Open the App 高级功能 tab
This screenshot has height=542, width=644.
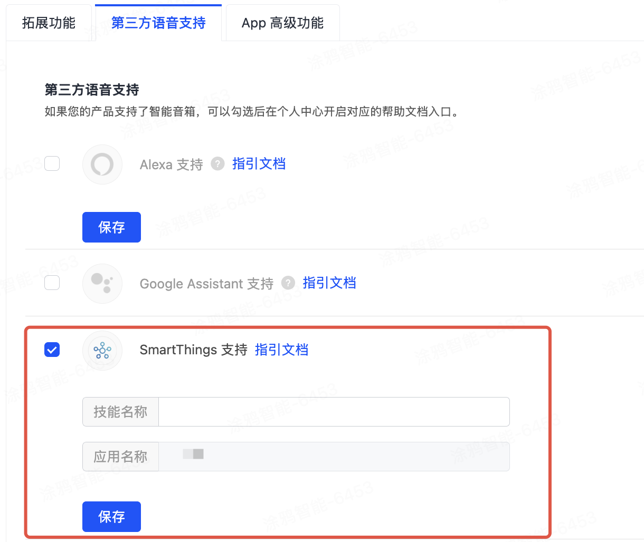click(x=282, y=23)
